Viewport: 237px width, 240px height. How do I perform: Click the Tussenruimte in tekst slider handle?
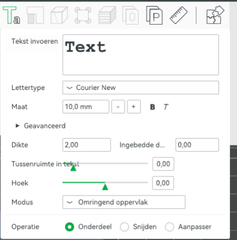click(x=73, y=168)
